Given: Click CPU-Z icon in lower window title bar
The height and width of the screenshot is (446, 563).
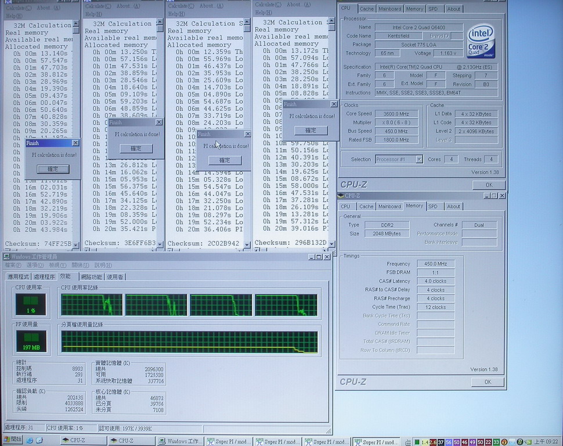Looking at the screenshot, I should (341, 196).
